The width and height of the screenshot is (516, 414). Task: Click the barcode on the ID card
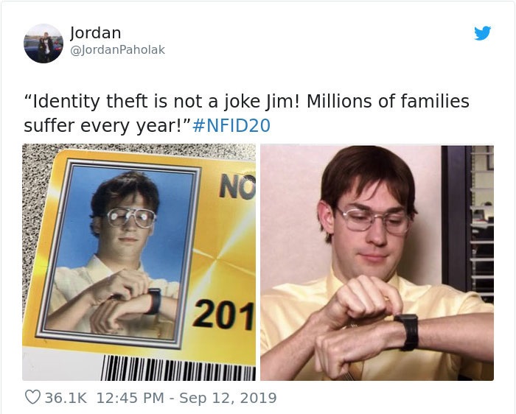(178, 368)
